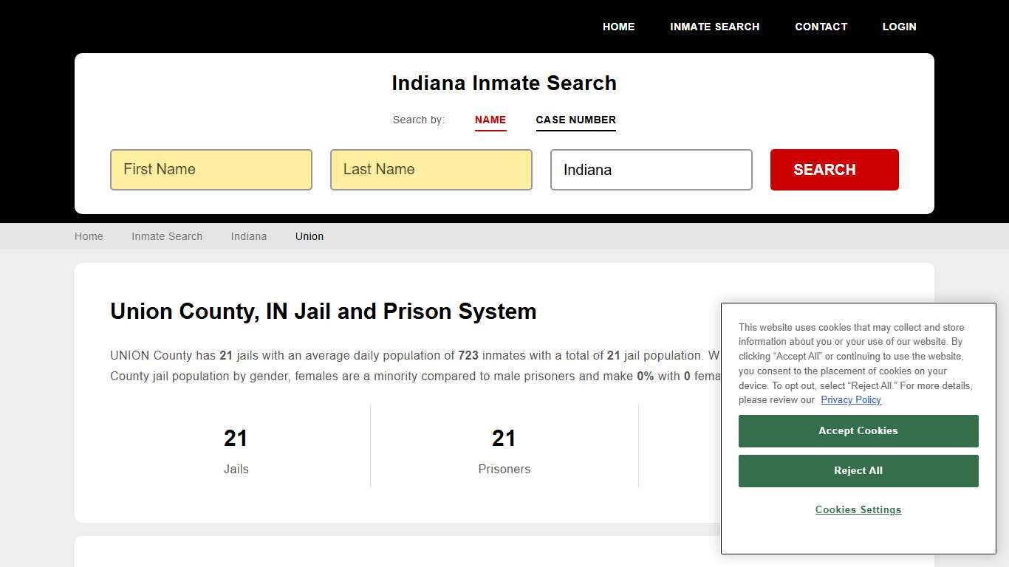The width and height of the screenshot is (1009, 567).
Task: Click the Last Name input field
Action: [x=431, y=169]
